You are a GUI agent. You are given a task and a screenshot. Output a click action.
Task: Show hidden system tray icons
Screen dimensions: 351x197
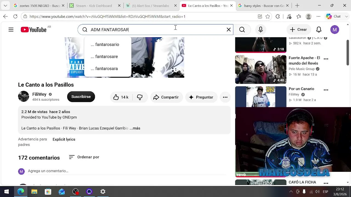pyautogui.click(x=291, y=192)
